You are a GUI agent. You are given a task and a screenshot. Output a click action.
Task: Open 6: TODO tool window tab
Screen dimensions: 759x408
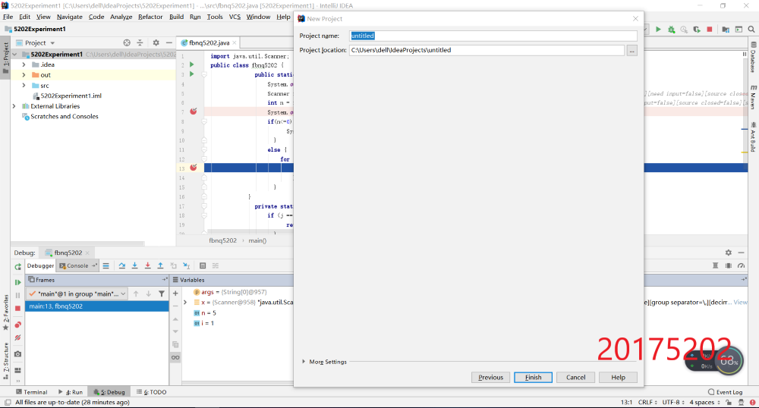click(x=152, y=392)
